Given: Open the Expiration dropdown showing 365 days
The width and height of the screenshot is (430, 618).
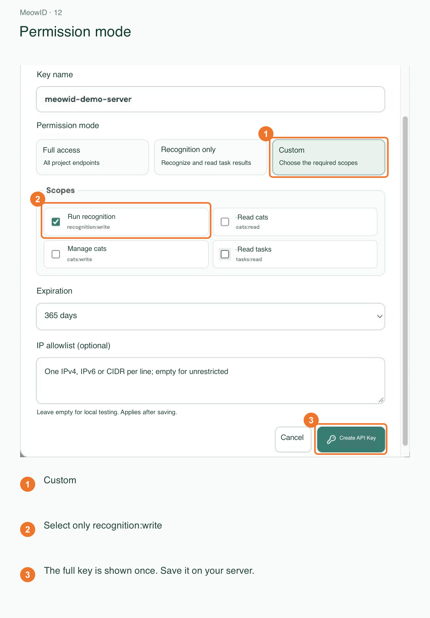Looking at the screenshot, I should 211,316.
